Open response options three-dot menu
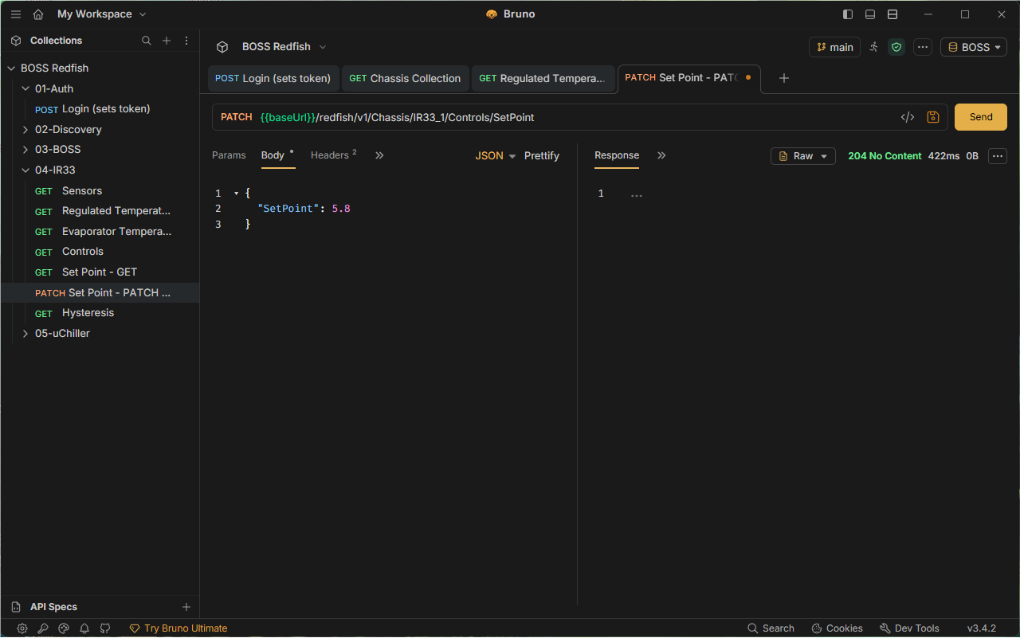 (998, 156)
